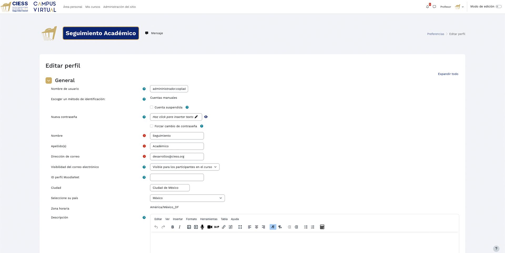Remove link with the unlink icon

pyautogui.click(x=230, y=227)
